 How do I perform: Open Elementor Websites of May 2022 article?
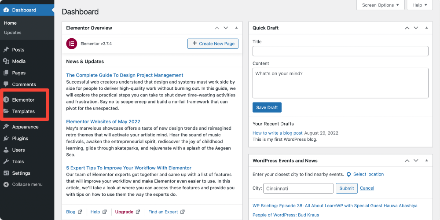pyautogui.click(x=103, y=121)
